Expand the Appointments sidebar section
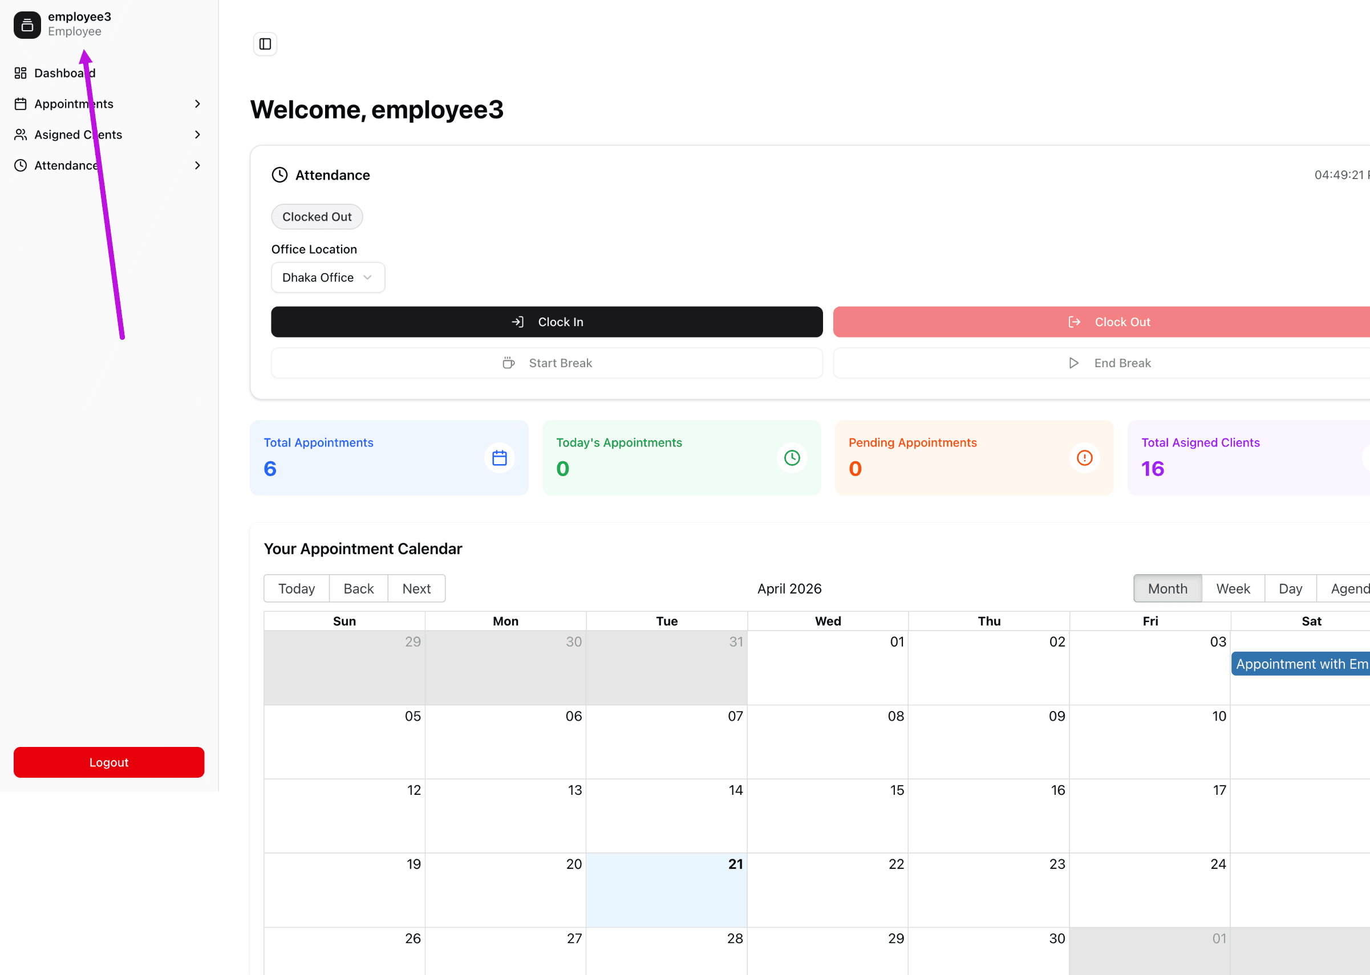1370x975 pixels. 197,104
